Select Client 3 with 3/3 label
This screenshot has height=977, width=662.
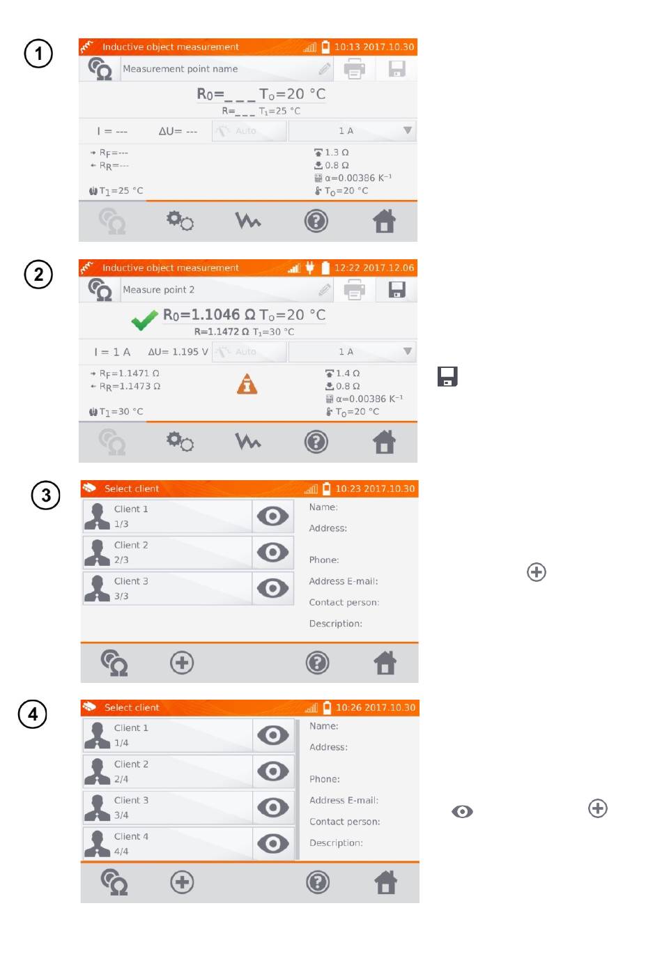tap(167, 588)
